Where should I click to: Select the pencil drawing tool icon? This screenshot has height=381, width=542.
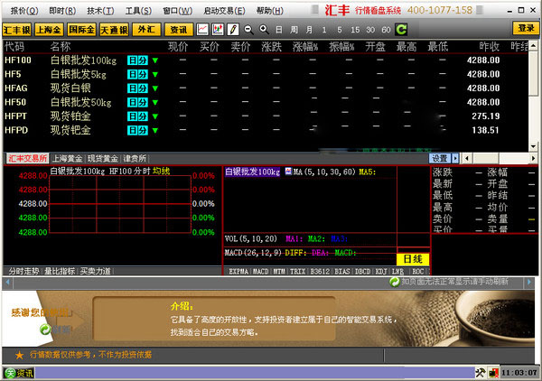click(232, 29)
